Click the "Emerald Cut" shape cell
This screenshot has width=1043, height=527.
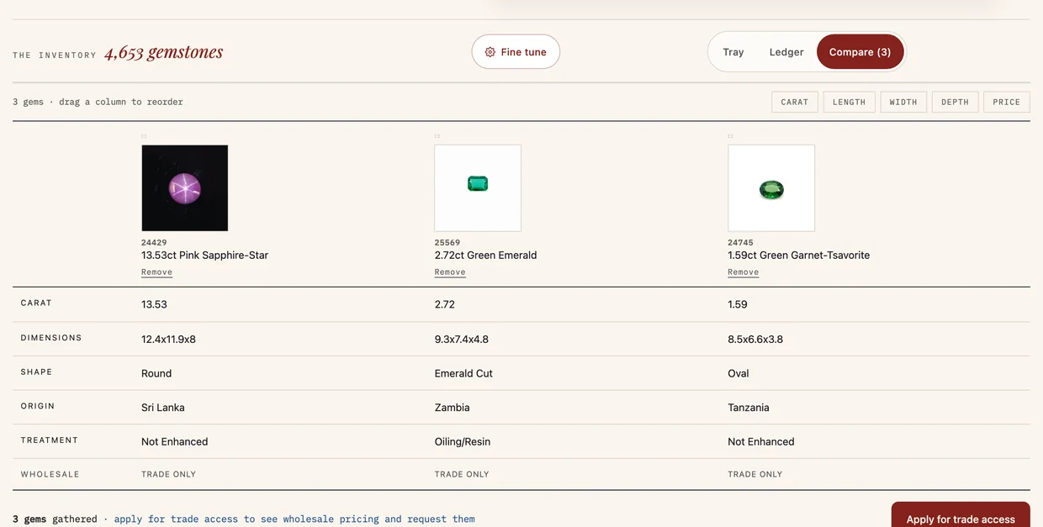tap(463, 373)
